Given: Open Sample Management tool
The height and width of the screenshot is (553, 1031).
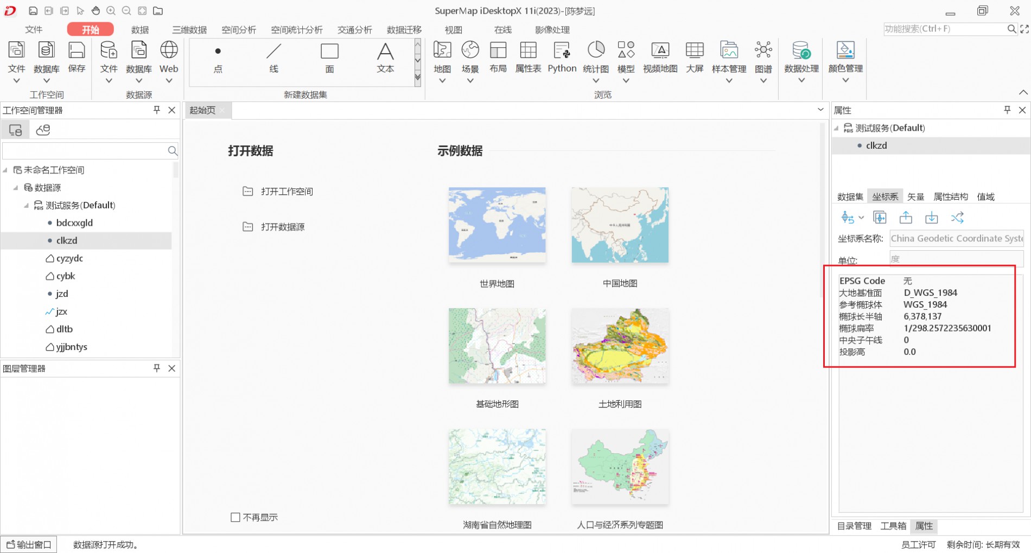Looking at the screenshot, I should (x=729, y=57).
